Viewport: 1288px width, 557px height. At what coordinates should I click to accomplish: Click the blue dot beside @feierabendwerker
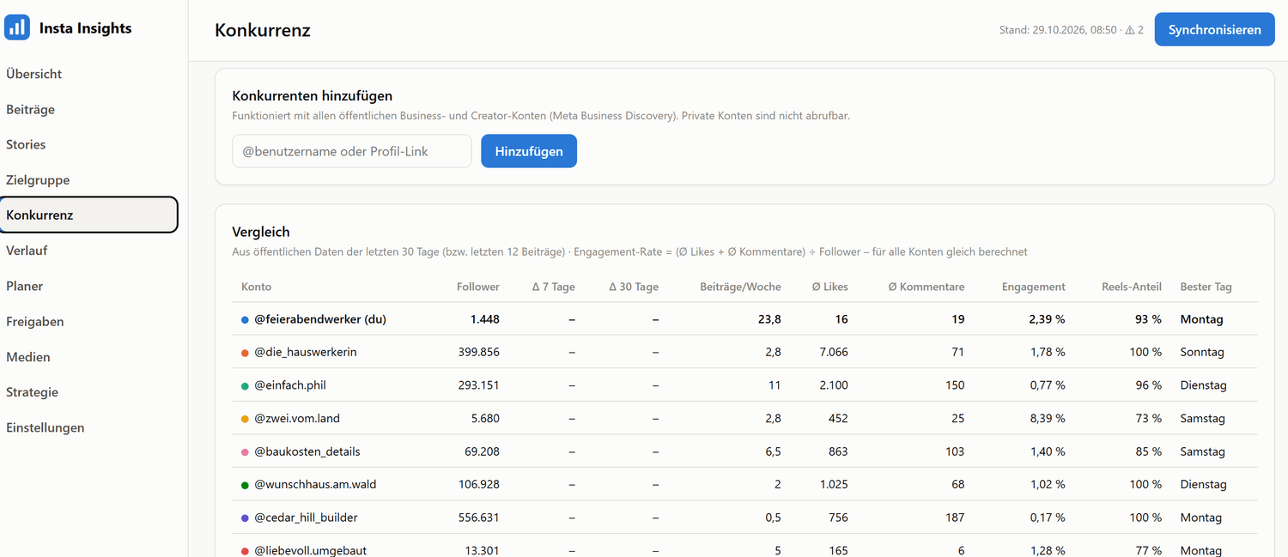tap(245, 319)
